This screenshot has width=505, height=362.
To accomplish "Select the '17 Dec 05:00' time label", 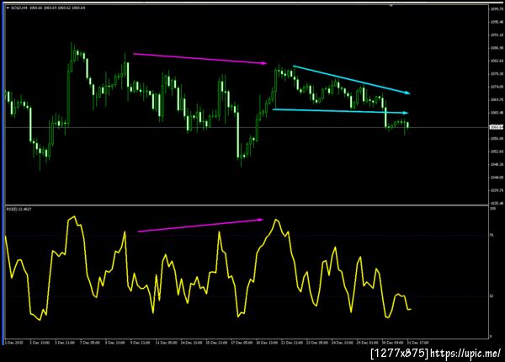I will pyautogui.click(x=242, y=343).
